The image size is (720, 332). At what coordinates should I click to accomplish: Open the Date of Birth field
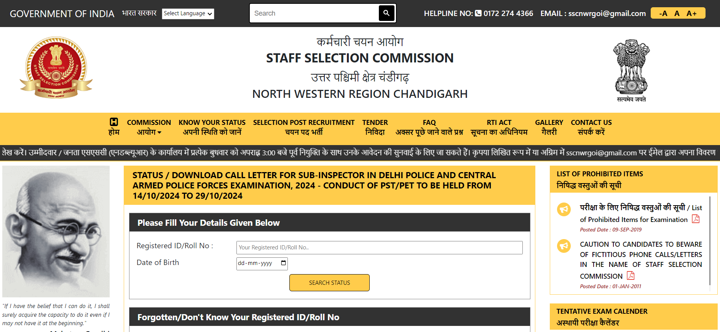tap(262, 263)
